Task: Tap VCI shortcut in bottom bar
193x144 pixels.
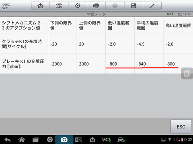Action: (107, 140)
